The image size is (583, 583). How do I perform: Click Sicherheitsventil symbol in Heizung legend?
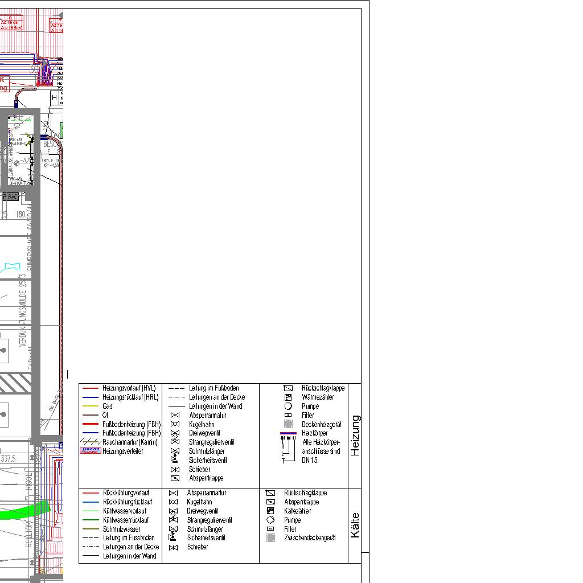tap(174, 459)
